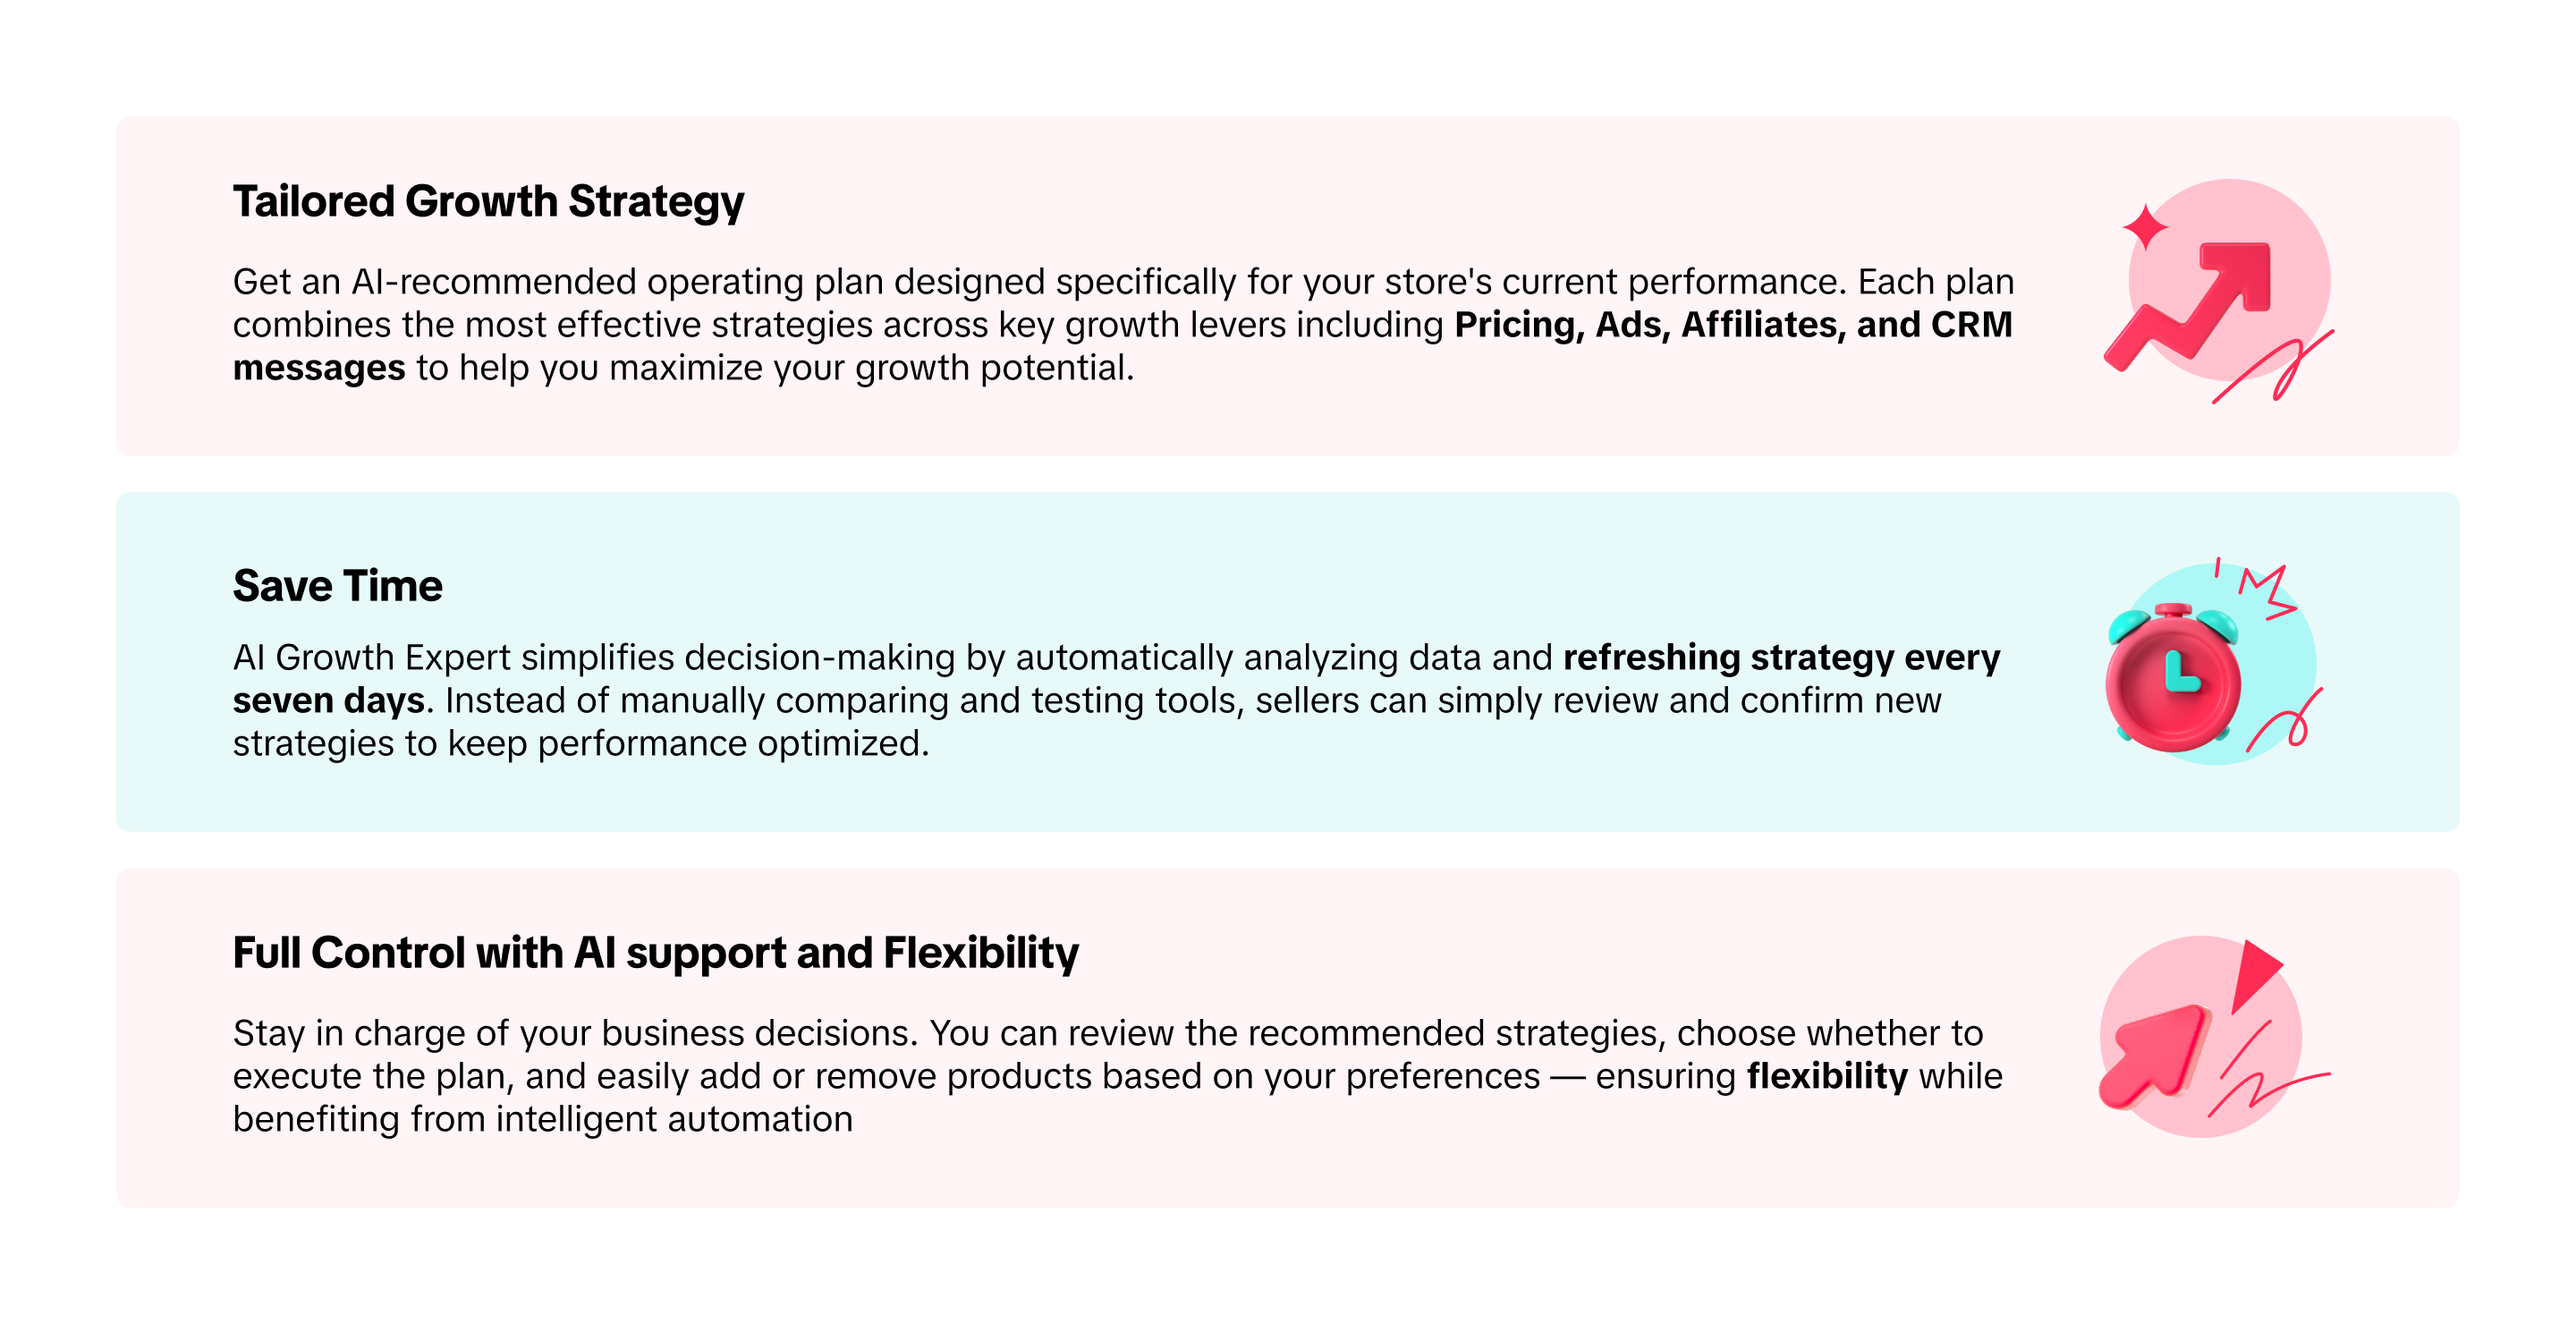
Task: Click the teal clock hands on the alarm clock
Action: pos(2178,672)
